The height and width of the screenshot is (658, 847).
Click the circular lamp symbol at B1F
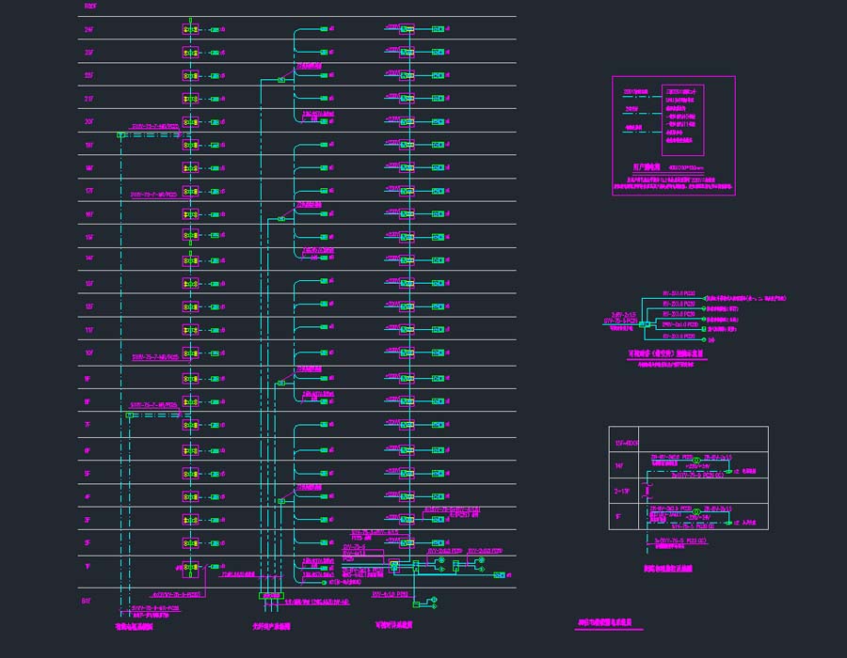pos(433,600)
